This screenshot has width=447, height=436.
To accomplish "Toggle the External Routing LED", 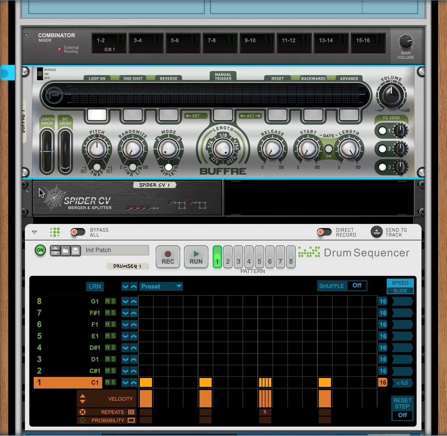I will coord(59,49).
